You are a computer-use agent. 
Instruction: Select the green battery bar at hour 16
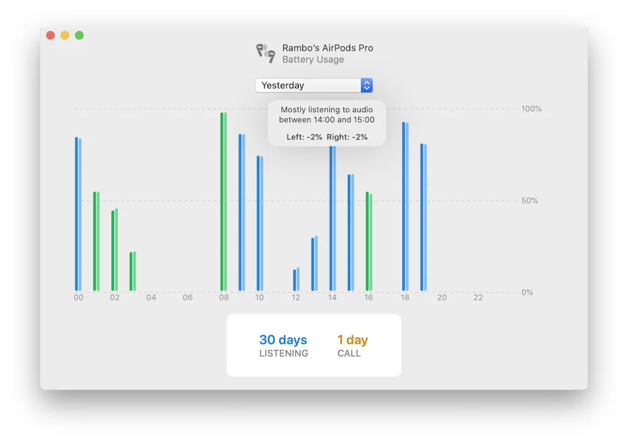point(369,241)
